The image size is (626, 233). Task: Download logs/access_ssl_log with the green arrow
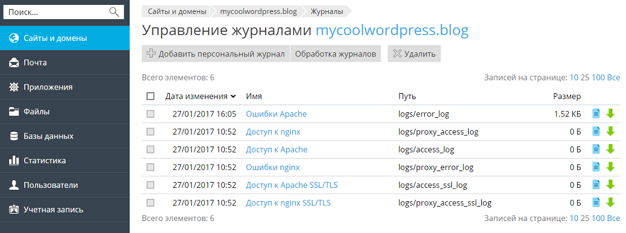click(x=610, y=185)
